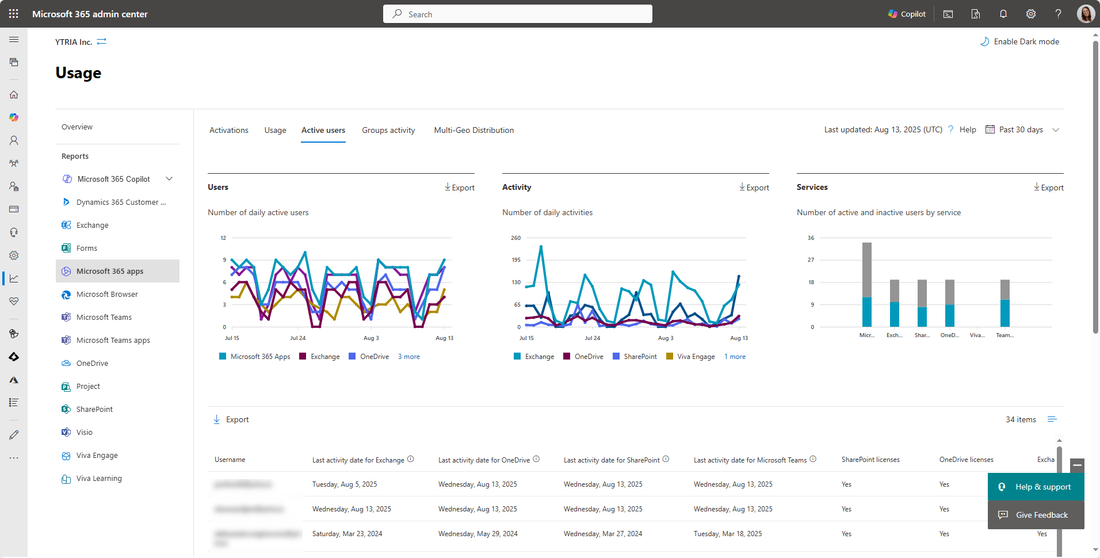Screen dimensions: 1100x558
Task: Click the Micr... bar in Services chart
Action: coord(867,285)
